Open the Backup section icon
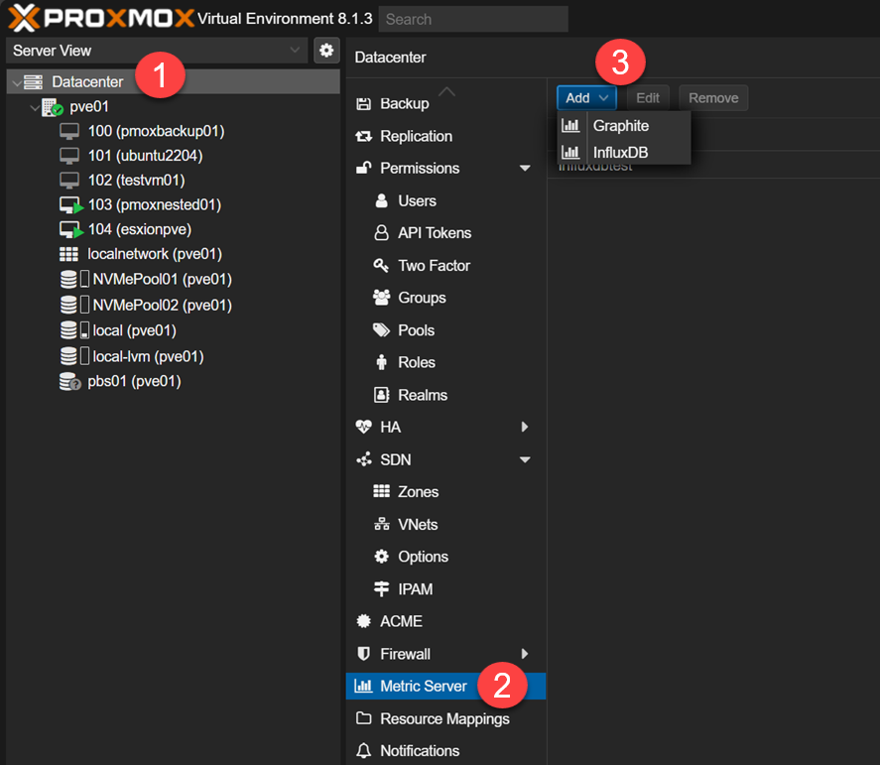The height and width of the screenshot is (765, 880). tap(365, 103)
